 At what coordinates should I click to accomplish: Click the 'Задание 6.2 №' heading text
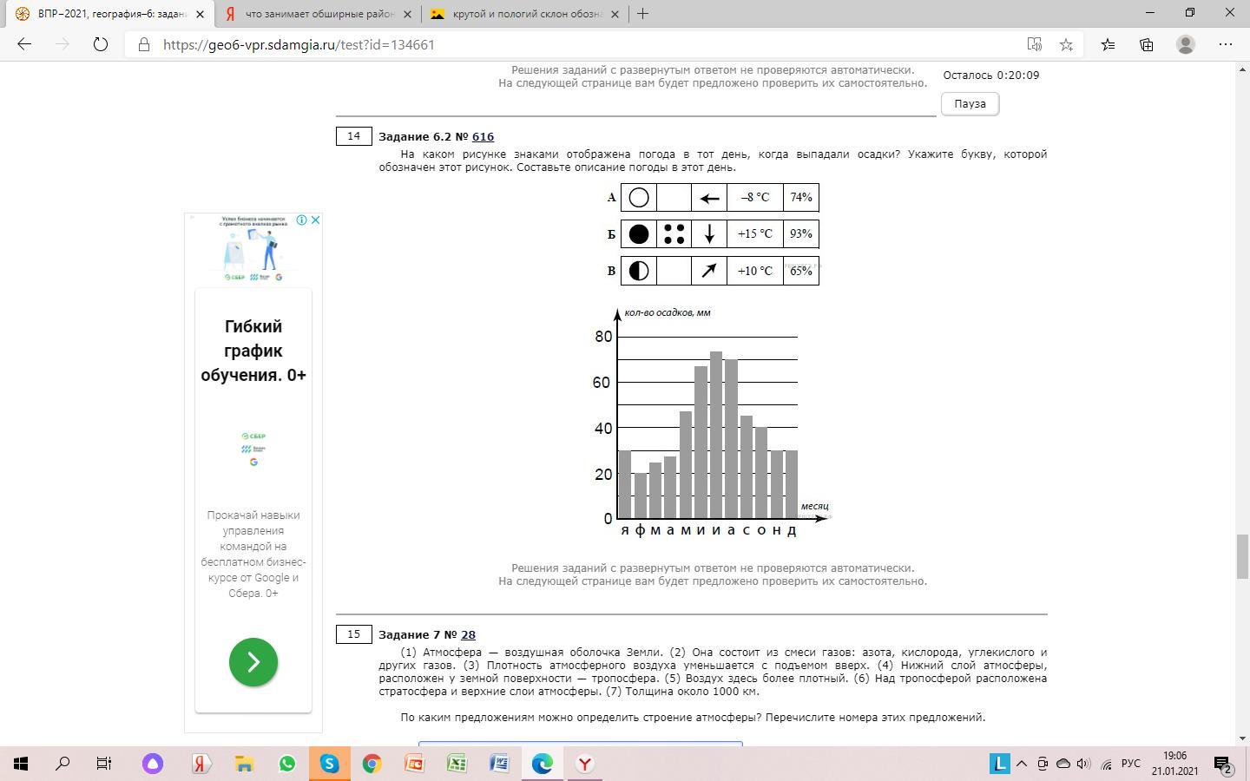424,136
